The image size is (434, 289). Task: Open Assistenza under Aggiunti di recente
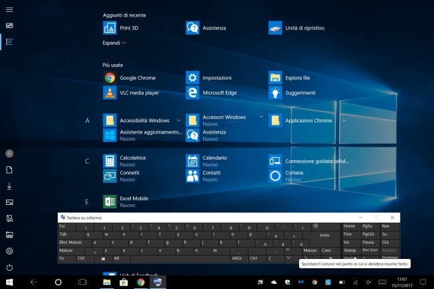tap(206, 28)
